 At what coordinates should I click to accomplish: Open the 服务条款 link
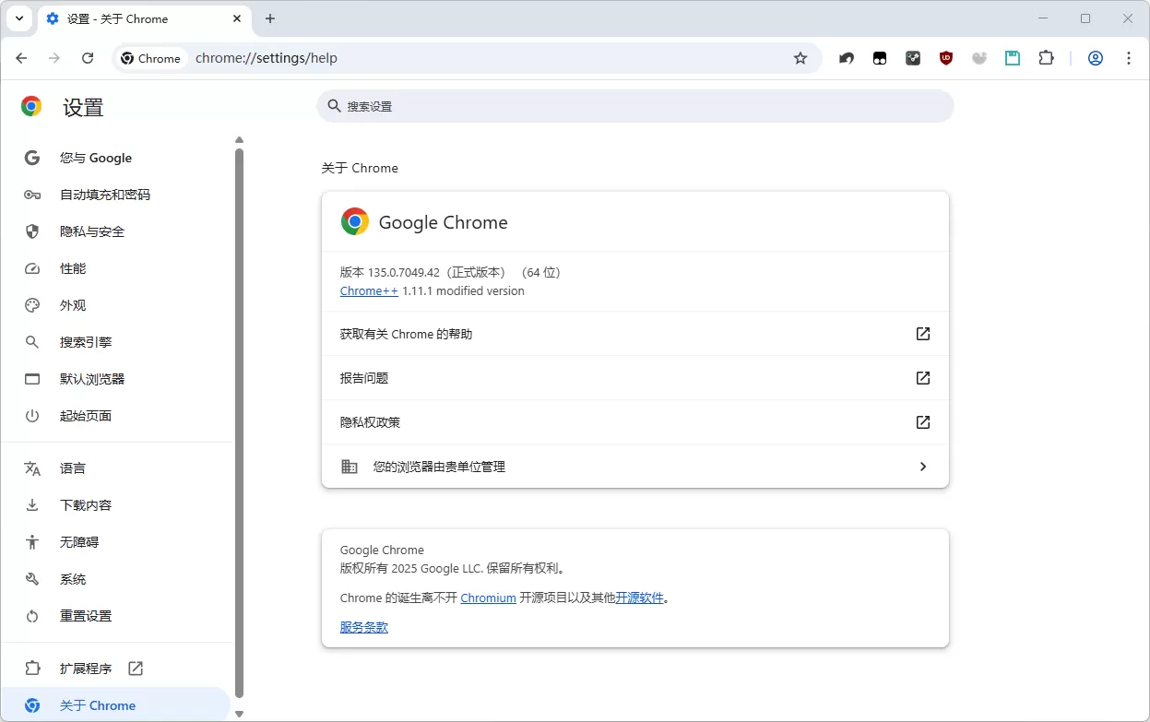point(363,626)
